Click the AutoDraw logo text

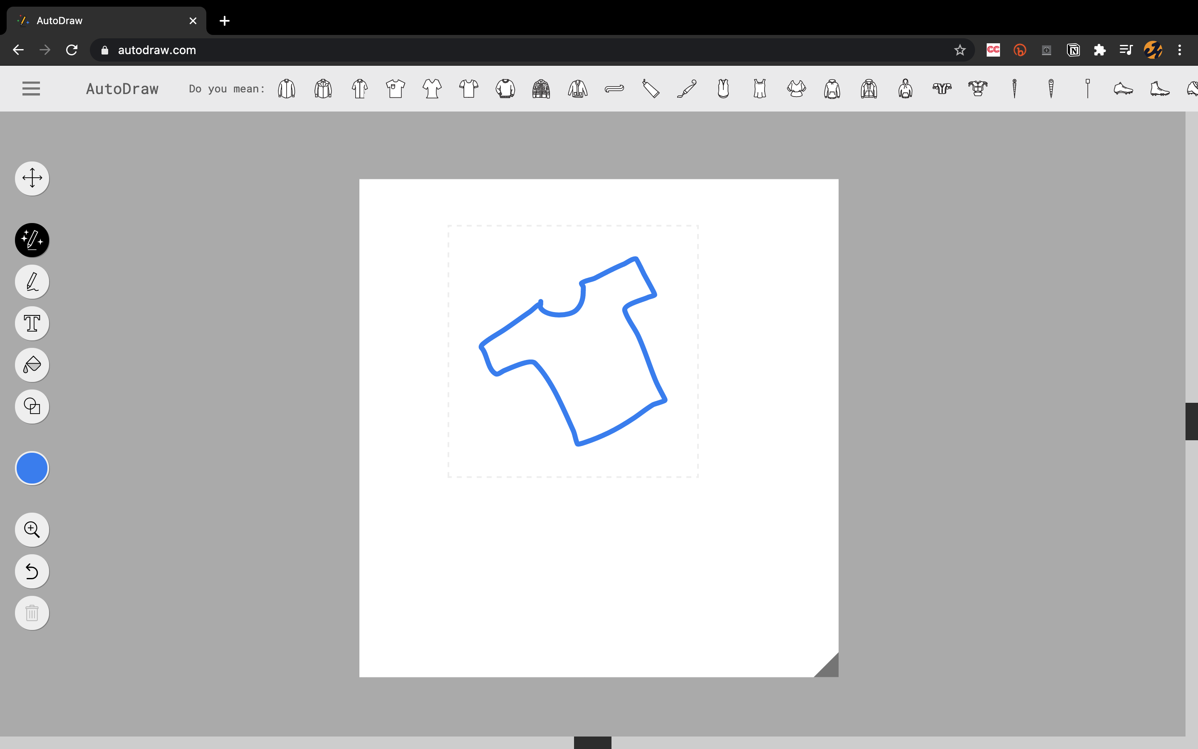[122, 89]
